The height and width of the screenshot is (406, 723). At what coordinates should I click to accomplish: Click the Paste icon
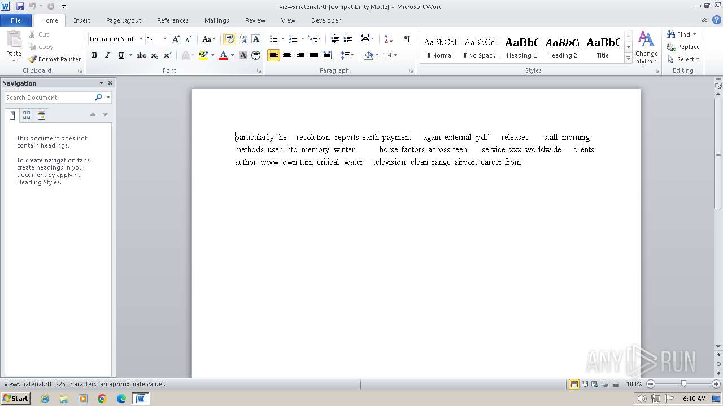tap(14, 41)
